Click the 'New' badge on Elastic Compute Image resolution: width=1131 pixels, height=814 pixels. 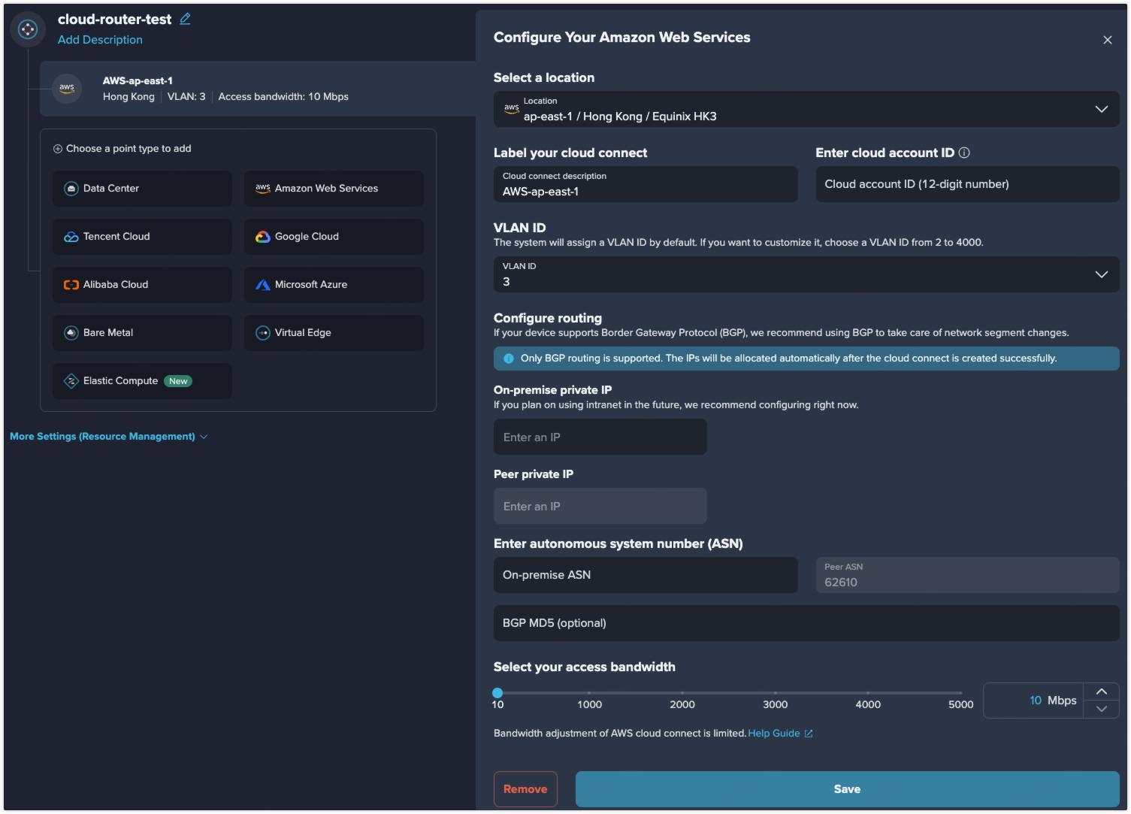coord(178,381)
